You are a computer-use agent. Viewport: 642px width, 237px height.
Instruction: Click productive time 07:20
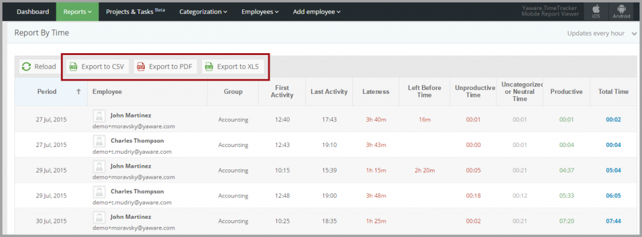coord(566,221)
